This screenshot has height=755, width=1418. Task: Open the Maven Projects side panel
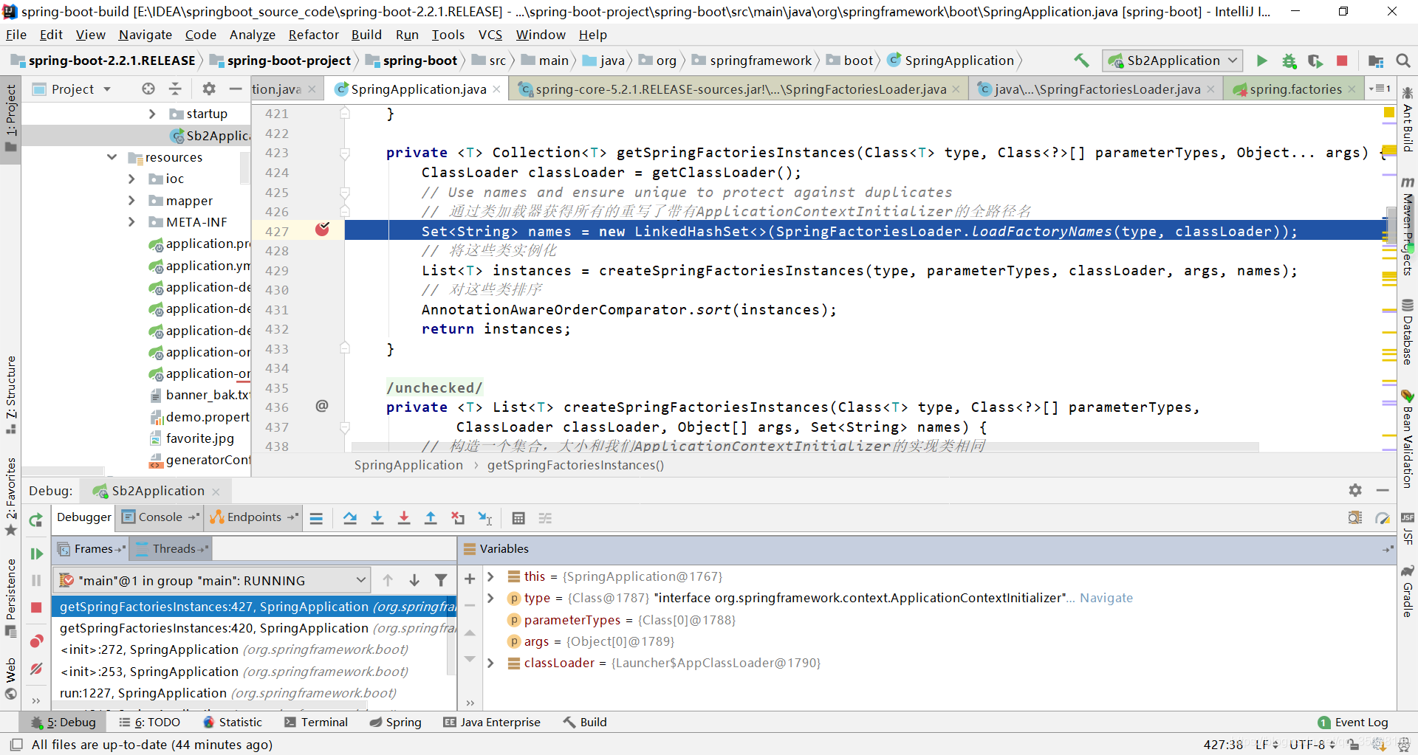tap(1408, 227)
